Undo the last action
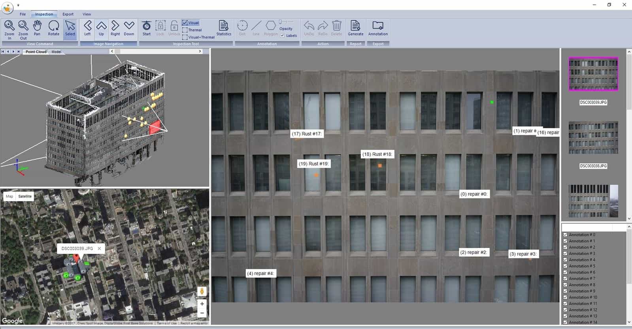632x329 pixels. pyautogui.click(x=309, y=28)
